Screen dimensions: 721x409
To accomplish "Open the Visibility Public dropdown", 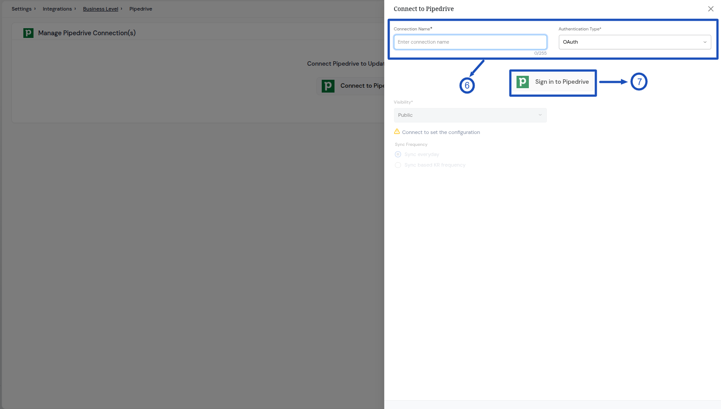I will tap(470, 115).
